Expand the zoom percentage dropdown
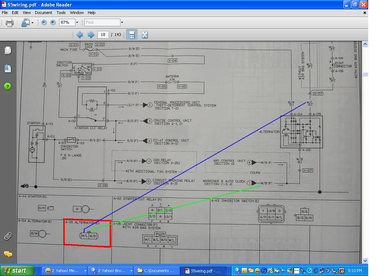 click(x=77, y=22)
